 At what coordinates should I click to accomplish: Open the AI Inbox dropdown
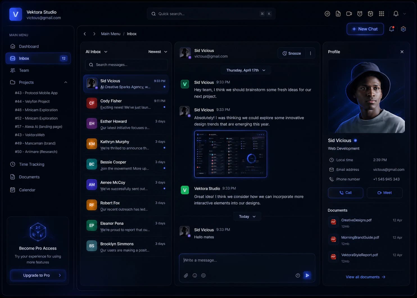tap(96, 52)
